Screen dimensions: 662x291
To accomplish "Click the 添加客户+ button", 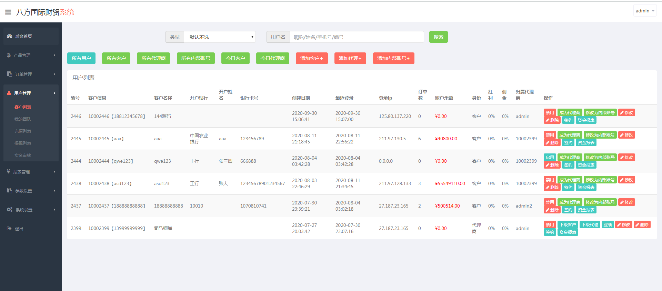I will tap(311, 58).
